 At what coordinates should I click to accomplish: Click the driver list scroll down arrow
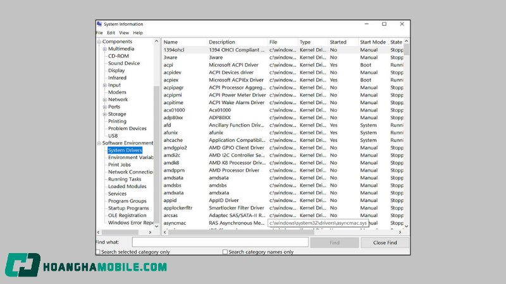click(x=406, y=226)
